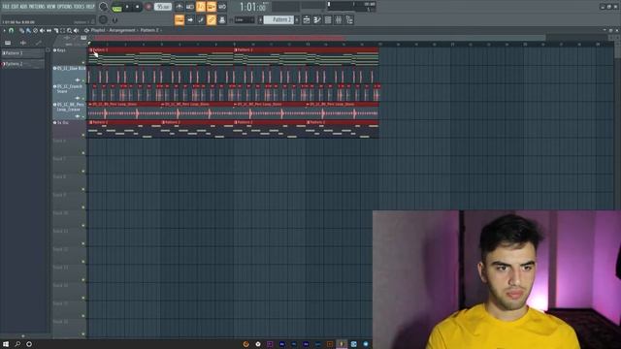Click the master volume knob
The image size is (621, 349).
tap(104, 7)
